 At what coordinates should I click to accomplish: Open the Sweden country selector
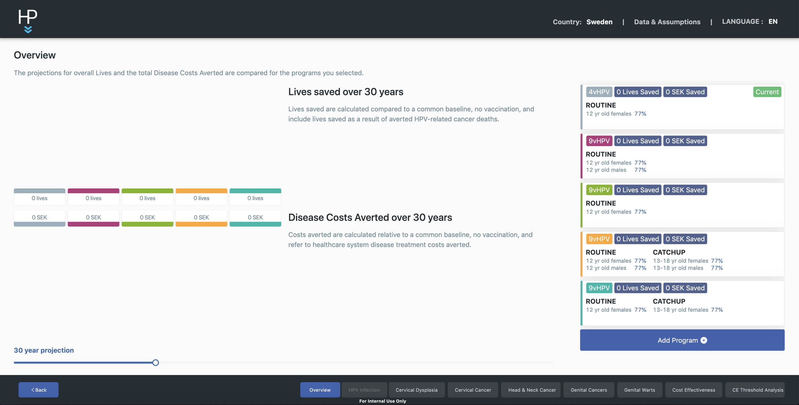click(x=599, y=22)
